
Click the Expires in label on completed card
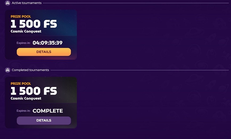pyautogui.click(x=23, y=111)
